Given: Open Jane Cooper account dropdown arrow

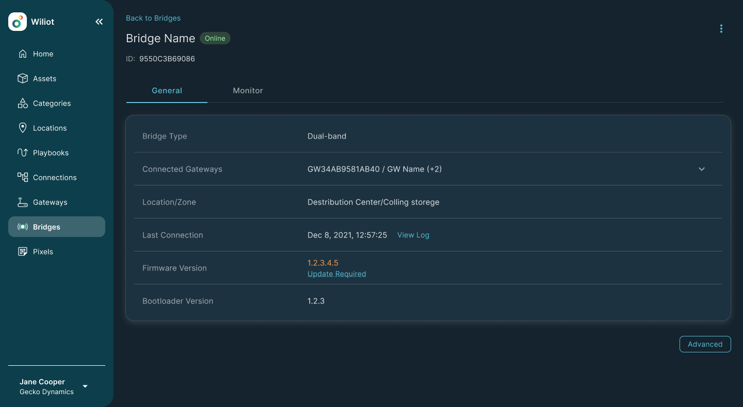Looking at the screenshot, I should [85, 386].
